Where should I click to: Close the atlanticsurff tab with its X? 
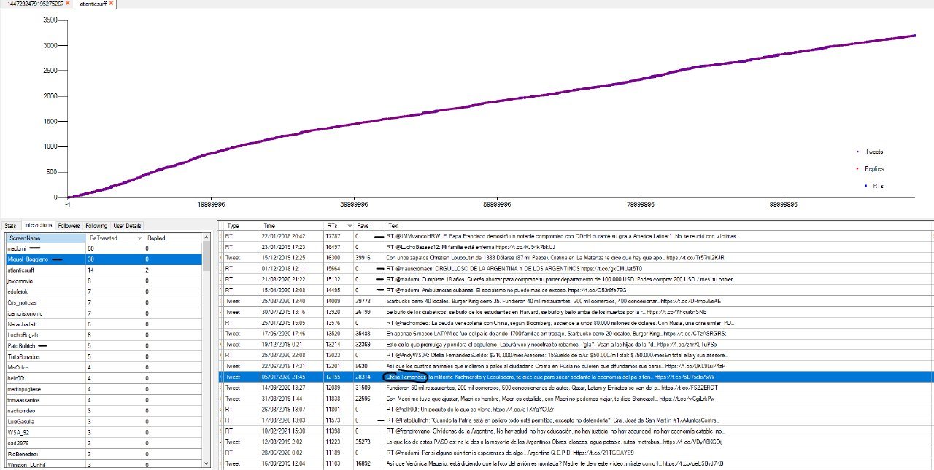pyautogui.click(x=112, y=4)
